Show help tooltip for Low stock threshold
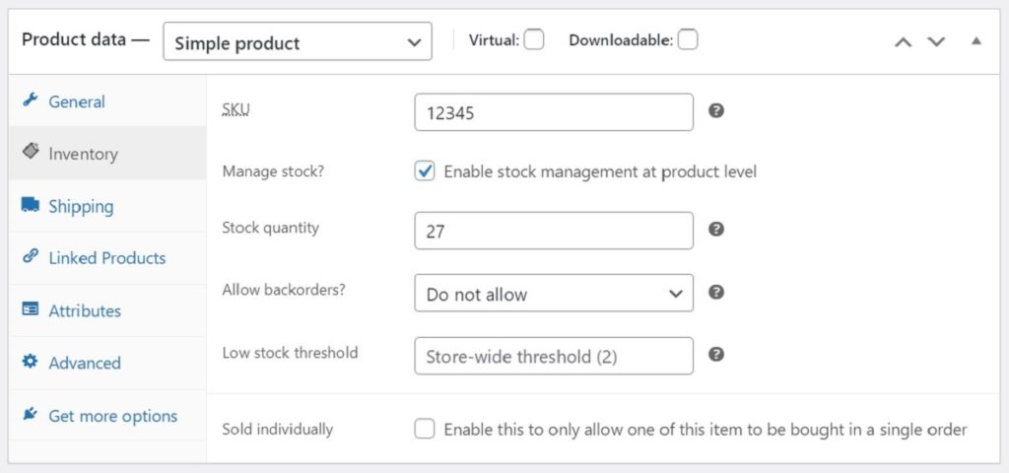Image resolution: width=1009 pixels, height=473 pixels. point(716,355)
